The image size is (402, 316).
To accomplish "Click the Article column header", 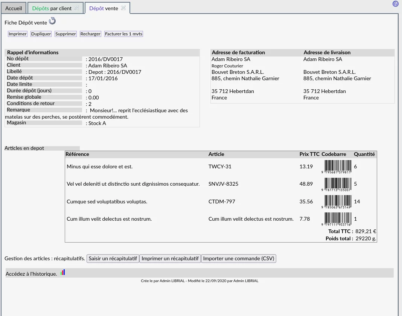I will 216,154.
